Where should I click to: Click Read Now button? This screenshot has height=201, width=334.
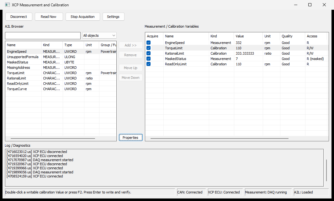point(49,17)
